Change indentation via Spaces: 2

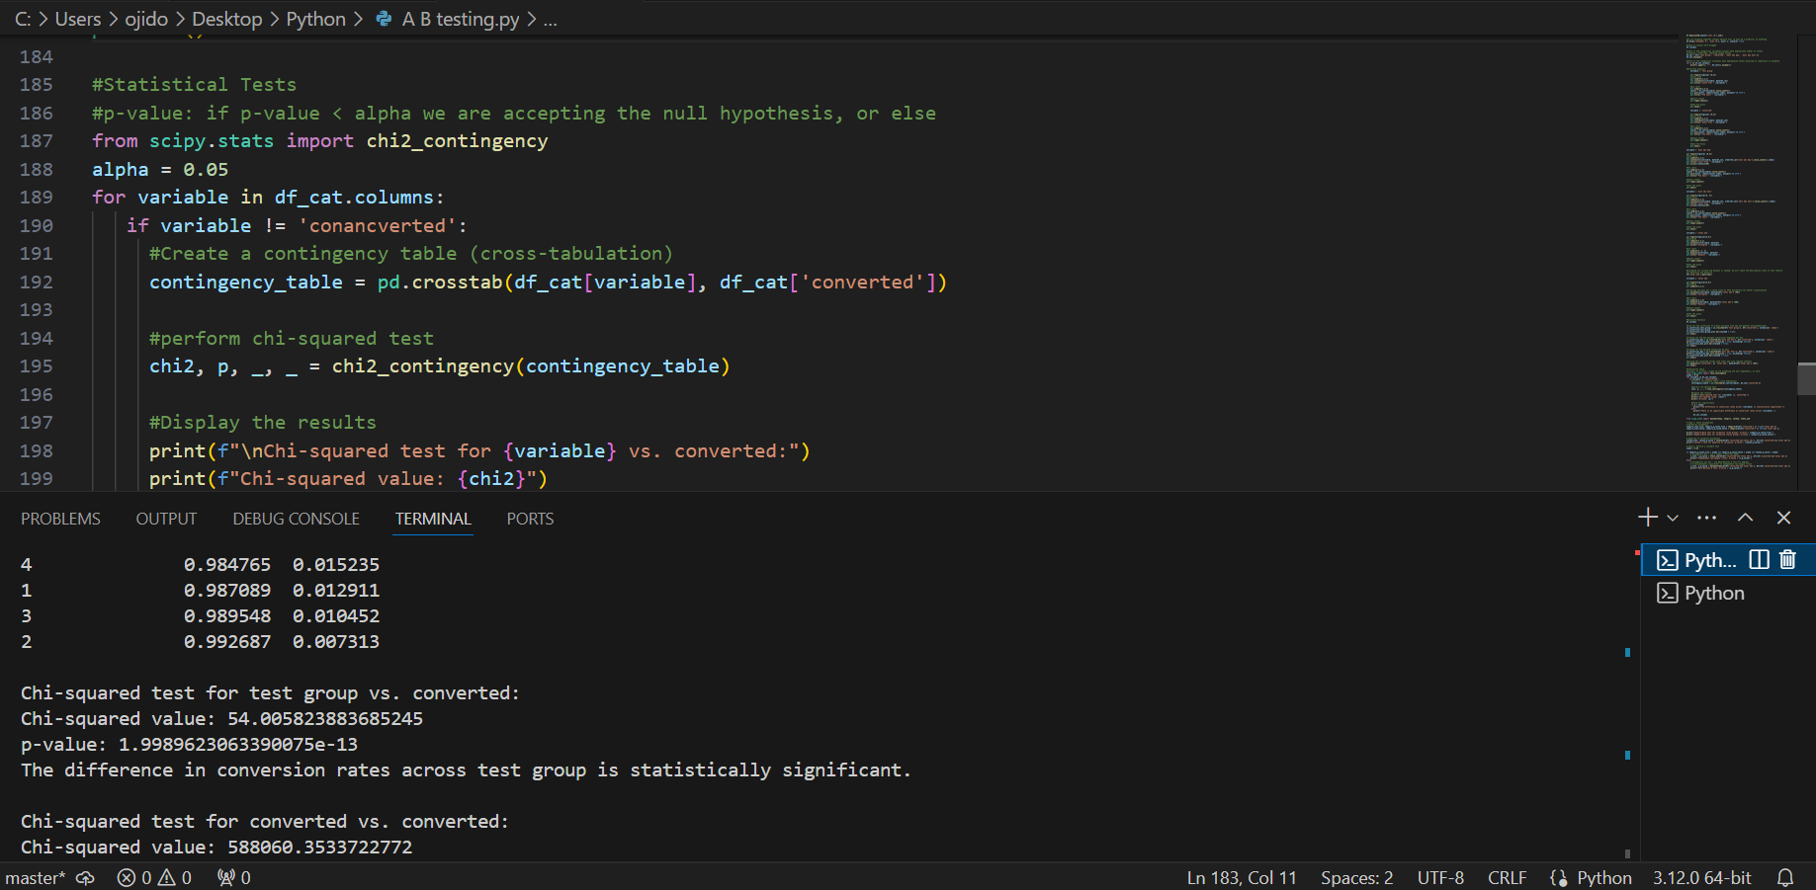1356,877
